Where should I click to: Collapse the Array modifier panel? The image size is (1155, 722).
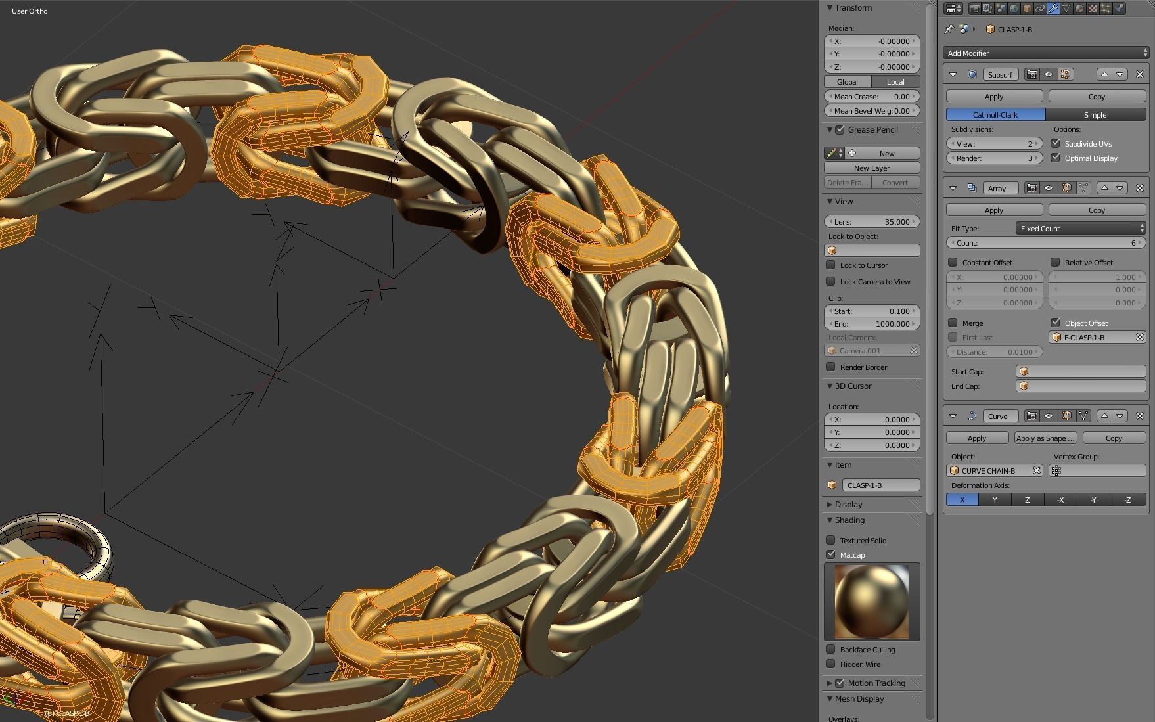tap(953, 188)
